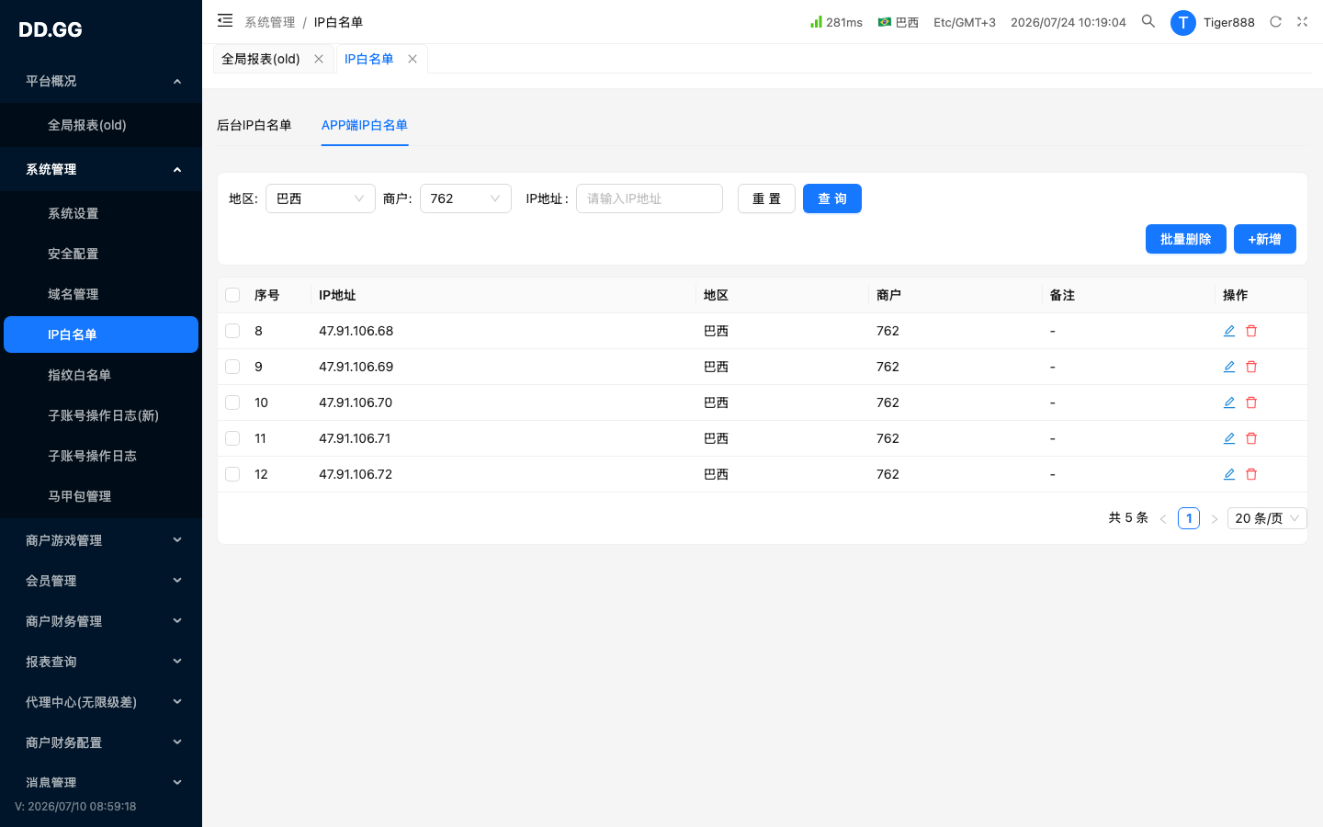Close the IP白名单 page tab

413,59
